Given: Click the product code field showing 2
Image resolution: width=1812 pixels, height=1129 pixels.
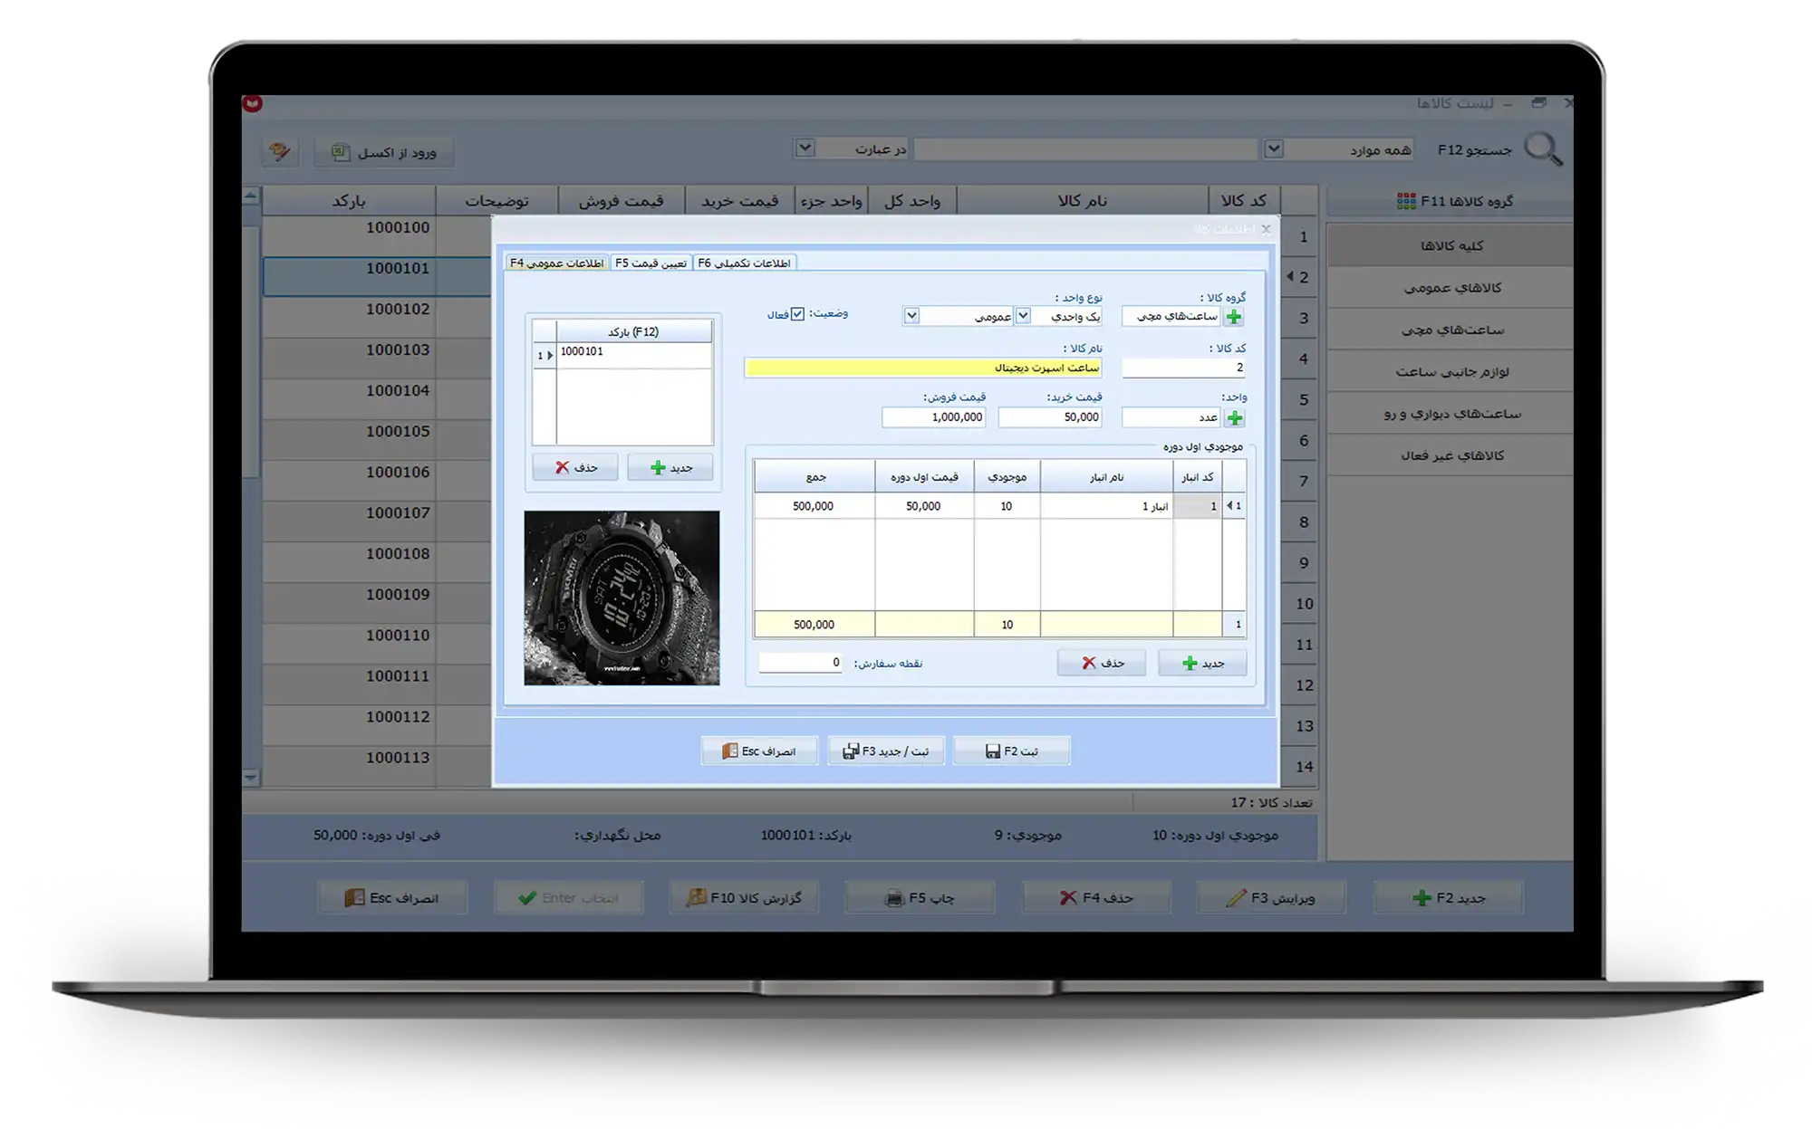Looking at the screenshot, I should pos(1183,368).
